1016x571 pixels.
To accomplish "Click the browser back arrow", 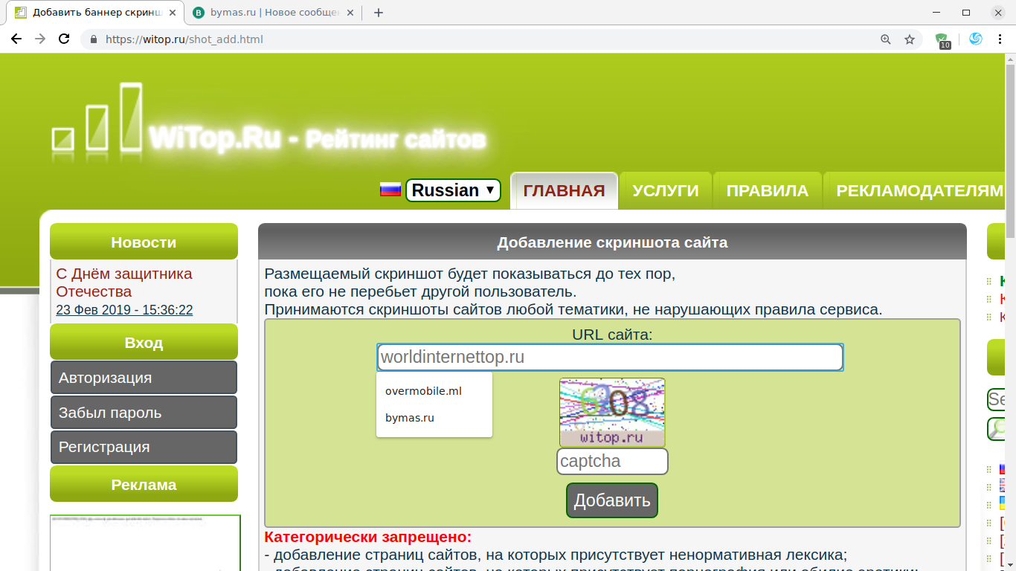I will coord(16,39).
